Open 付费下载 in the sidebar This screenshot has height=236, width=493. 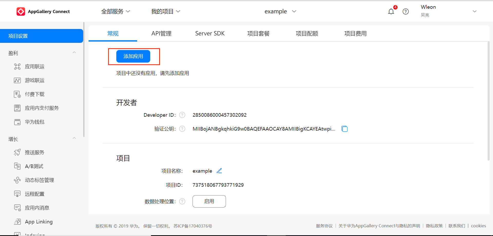(x=35, y=94)
